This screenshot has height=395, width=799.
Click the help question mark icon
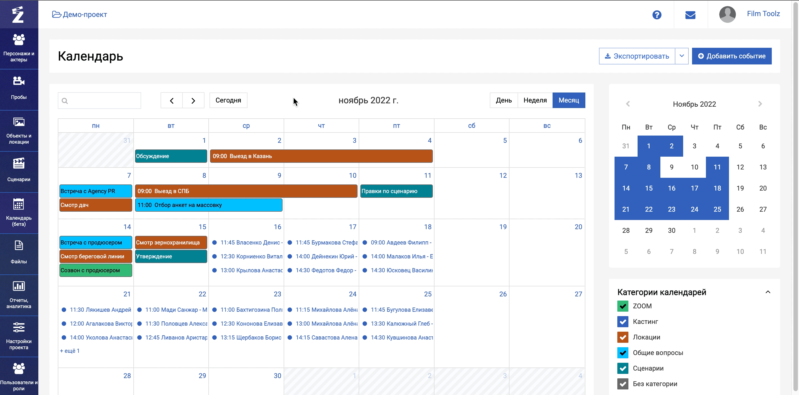pos(657,14)
